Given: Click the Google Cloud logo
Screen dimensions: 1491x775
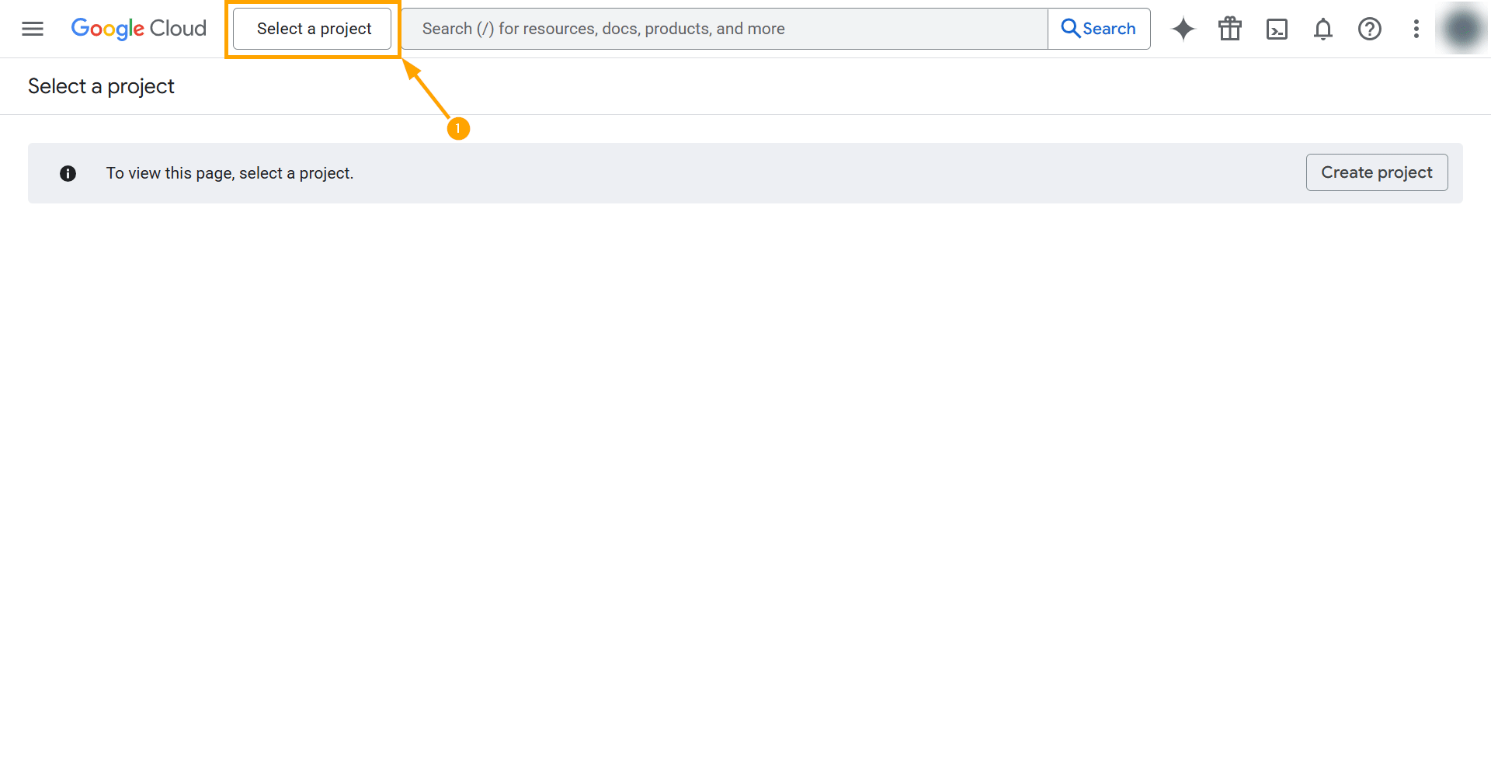Looking at the screenshot, I should pyautogui.click(x=138, y=29).
